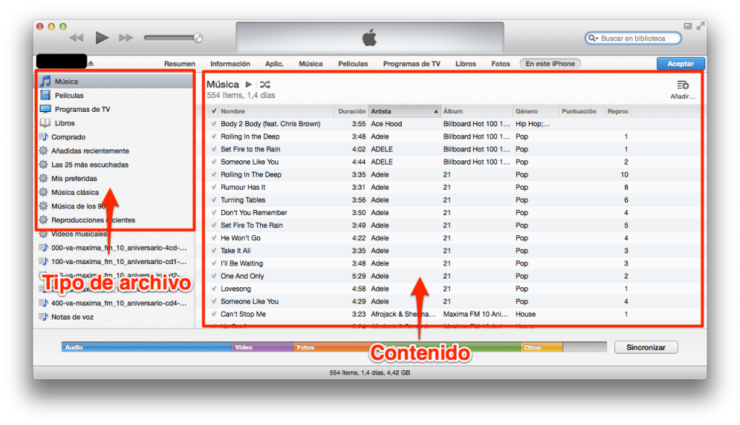
Task: Click the Audio segment of capacity bar
Action: [146, 347]
